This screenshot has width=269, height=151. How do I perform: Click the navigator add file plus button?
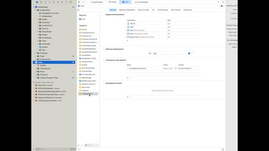pyautogui.click(x=34, y=149)
